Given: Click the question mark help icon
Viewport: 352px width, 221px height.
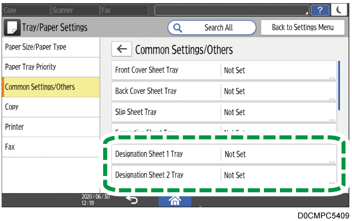Looking at the screenshot, I should (320, 10).
